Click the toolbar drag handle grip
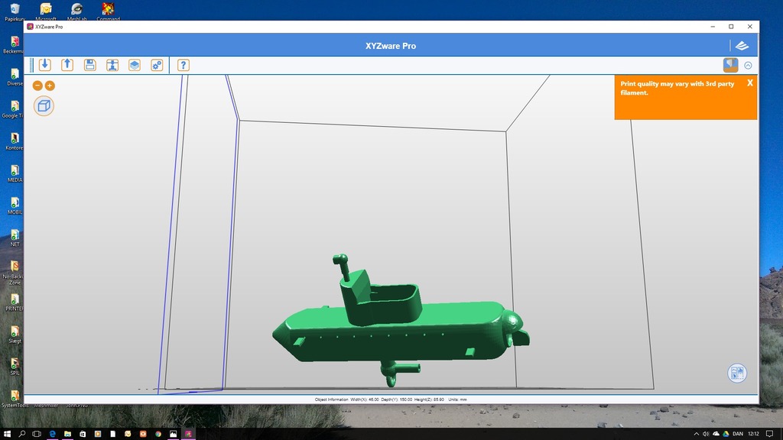This screenshot has width=783, height=440. pos(31,65)
